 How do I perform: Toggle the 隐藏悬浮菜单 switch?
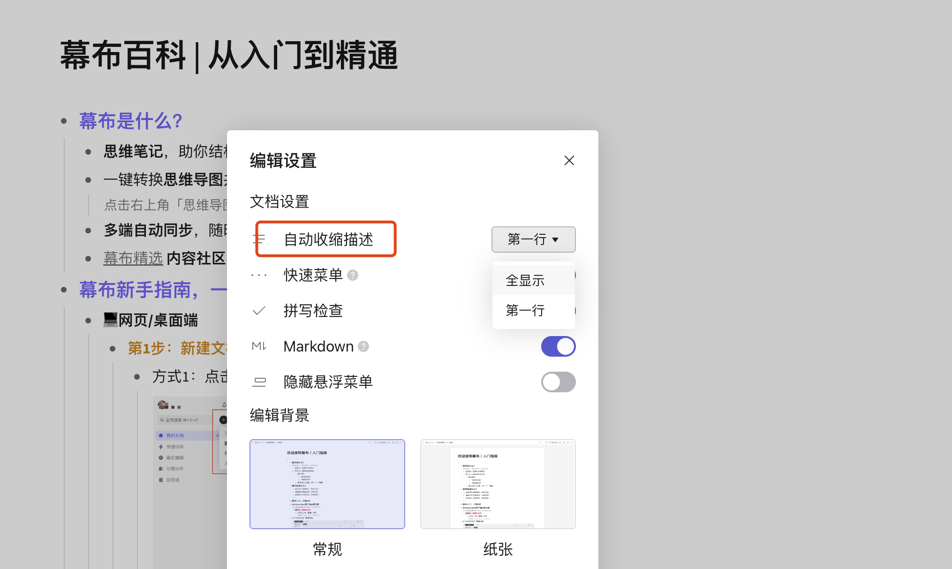tap(558, 382)
